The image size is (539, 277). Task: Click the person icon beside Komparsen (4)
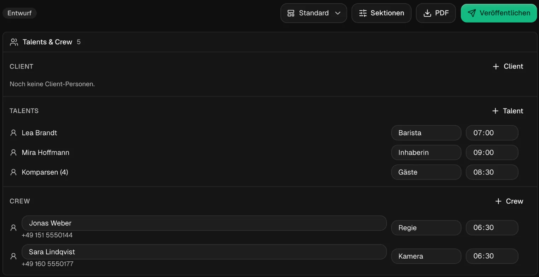tap(13, 172)
